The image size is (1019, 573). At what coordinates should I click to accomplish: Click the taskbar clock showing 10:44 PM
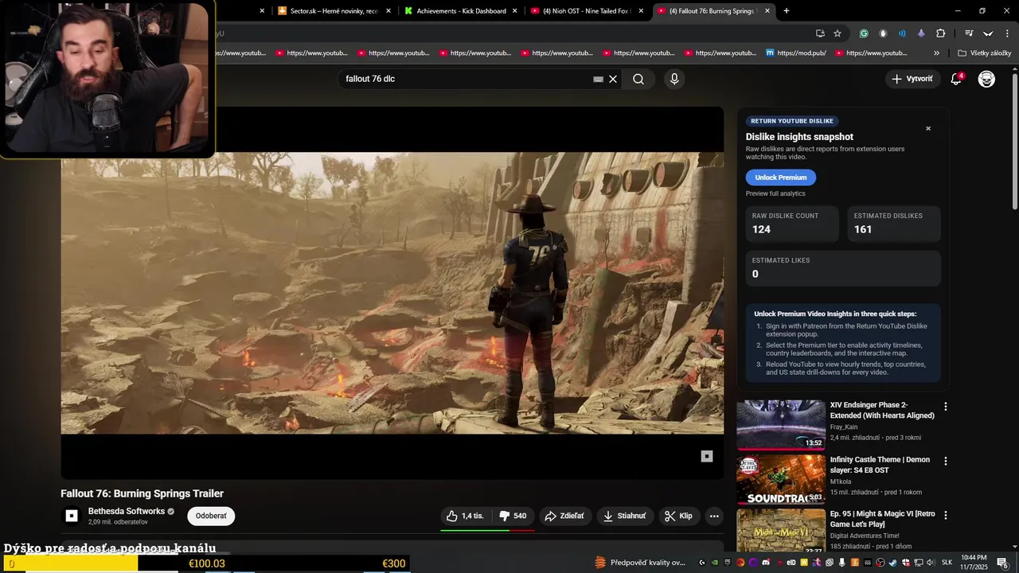974,563
